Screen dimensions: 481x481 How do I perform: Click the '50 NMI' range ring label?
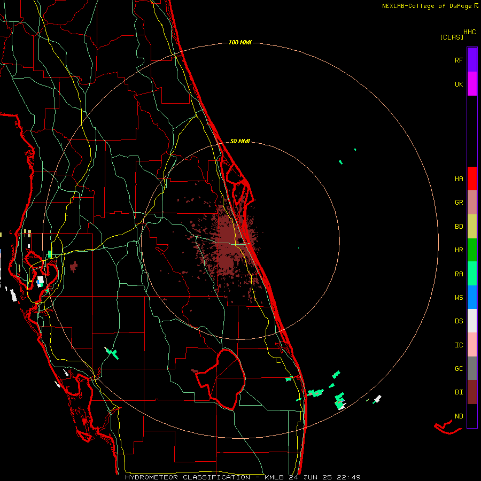point(240,141)
